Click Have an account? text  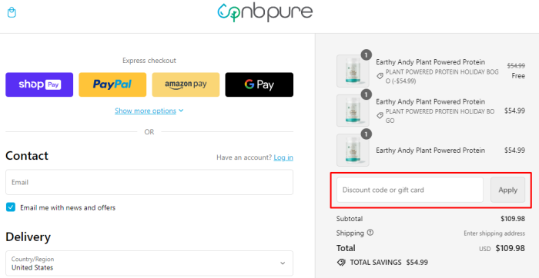[x=244, y=157]
